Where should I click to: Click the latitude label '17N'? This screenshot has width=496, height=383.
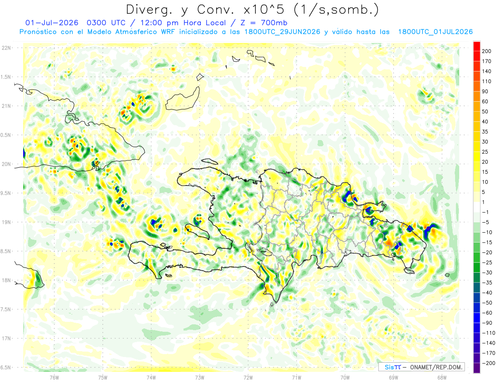6,338
